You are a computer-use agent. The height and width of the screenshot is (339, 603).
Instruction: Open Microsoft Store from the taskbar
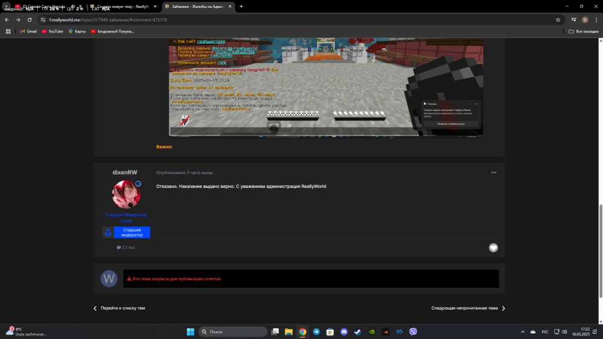330,332
